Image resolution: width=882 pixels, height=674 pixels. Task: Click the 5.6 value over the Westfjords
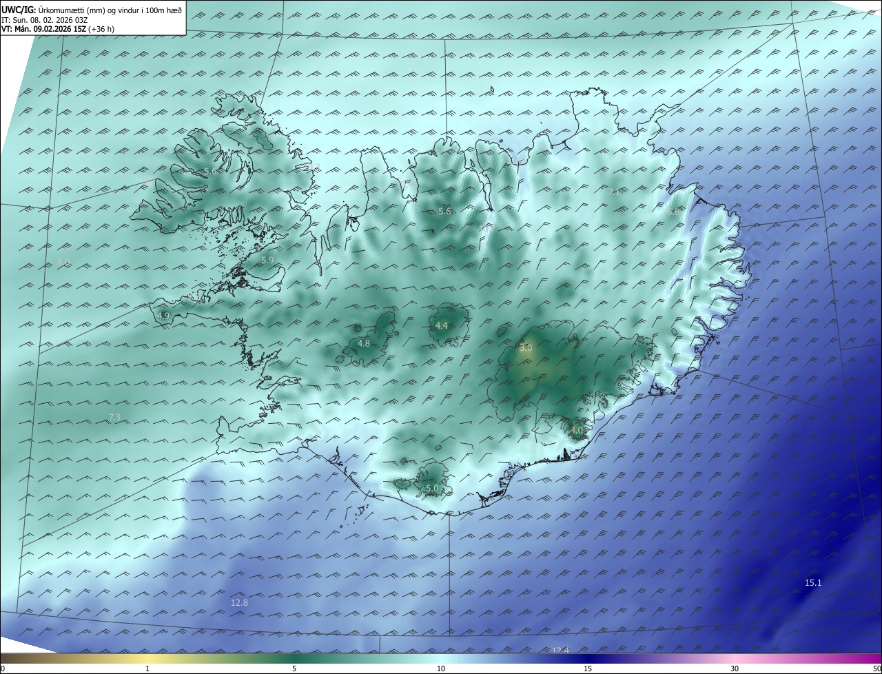[210, 171]
